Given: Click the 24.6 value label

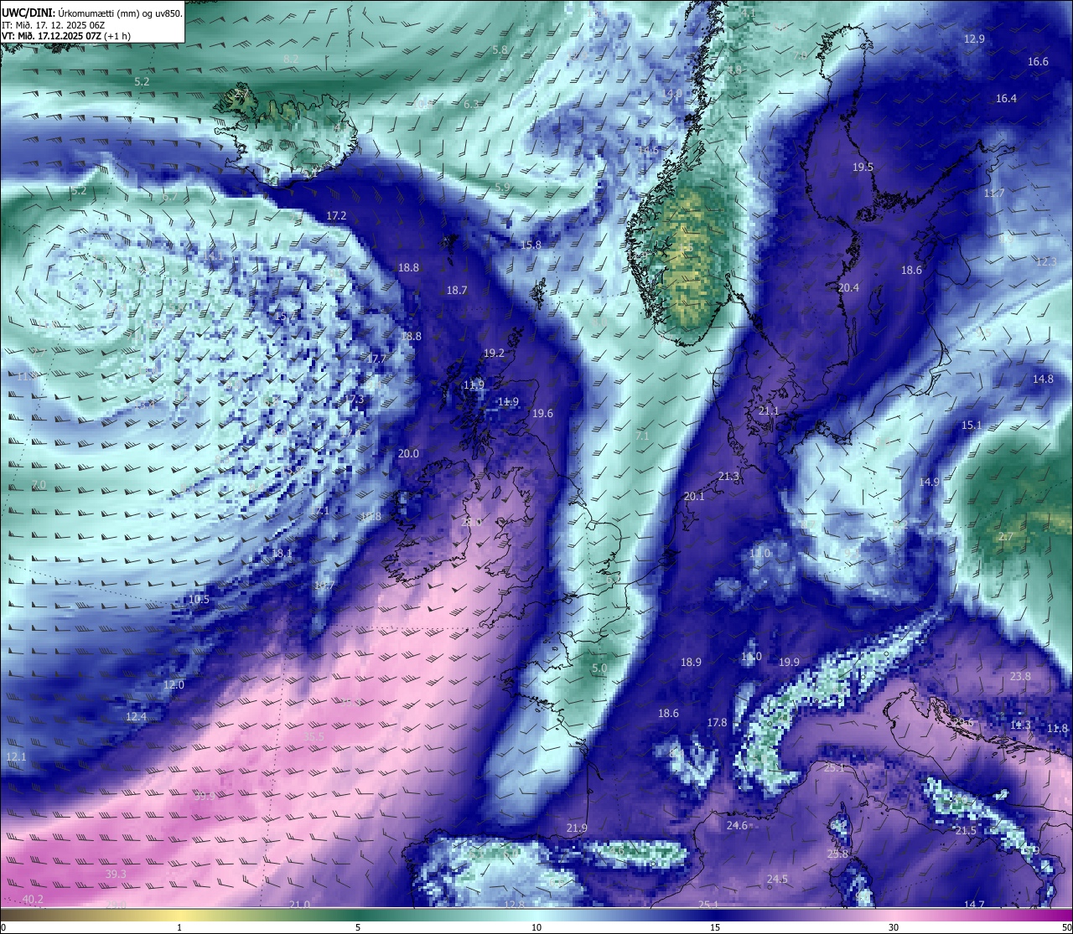Looking at the screenshot, I should (737, 825).
